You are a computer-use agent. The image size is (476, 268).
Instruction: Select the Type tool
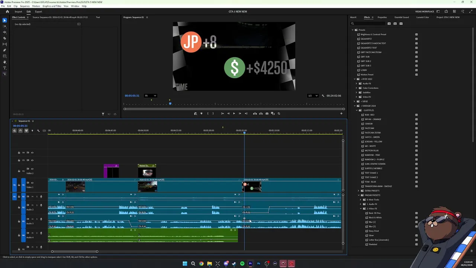point(4,68)
